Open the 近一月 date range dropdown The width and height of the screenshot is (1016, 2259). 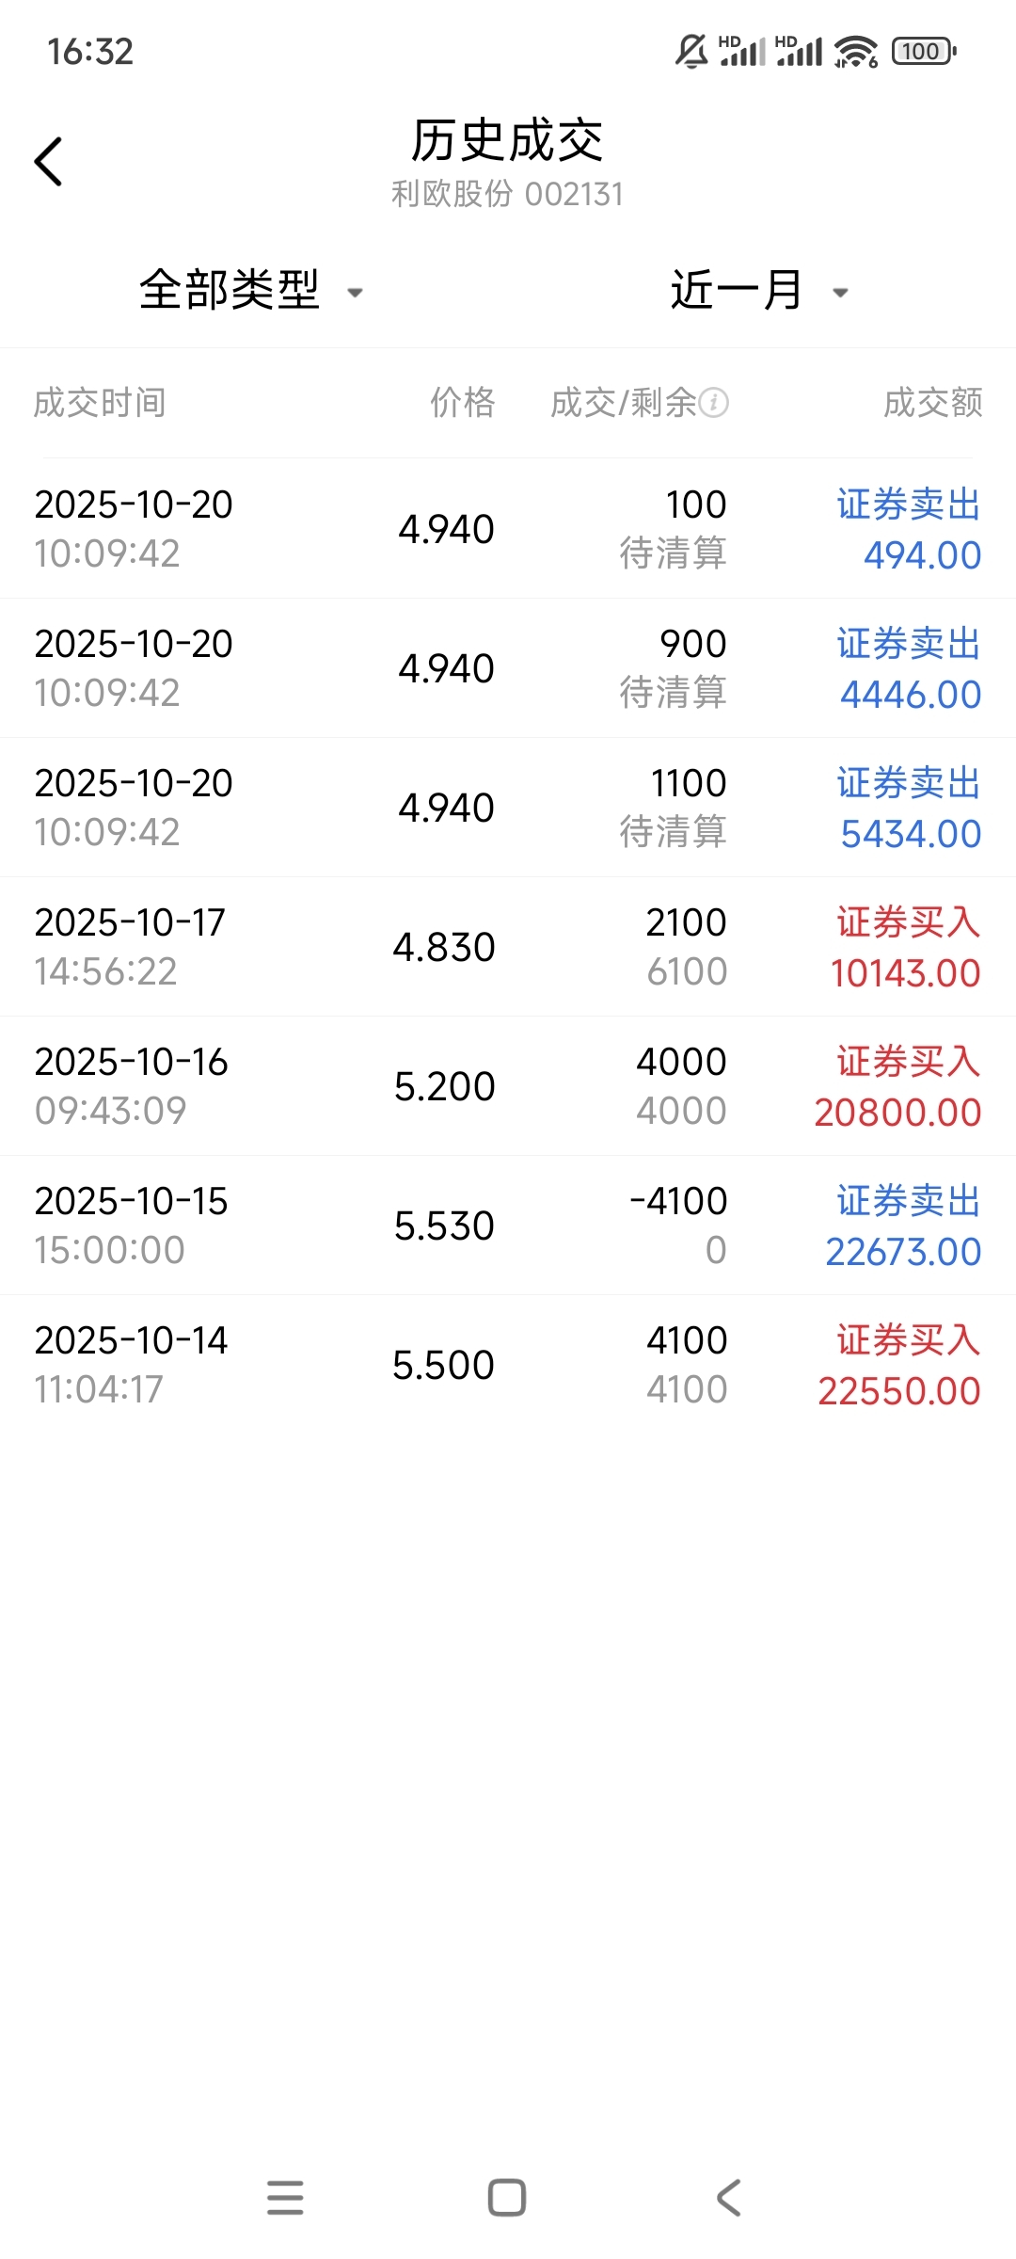pos(737,290)
